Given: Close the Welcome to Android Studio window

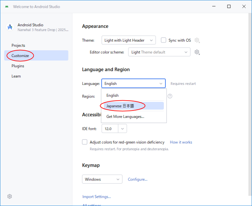Looking at the screenshot, I should click(x=244, y=6).
